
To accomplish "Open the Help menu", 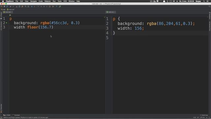I will pos(78,1).
